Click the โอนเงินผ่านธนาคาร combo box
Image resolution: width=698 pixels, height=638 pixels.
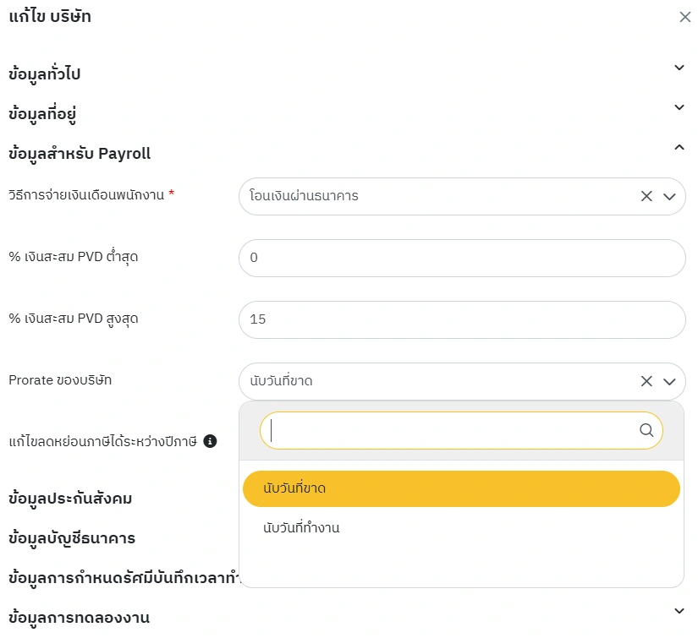click(x=440, y=196)
